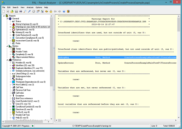Click the color palette toolbar icon
The height and width of the screenshot is (129, 182).
pyautogui.click(x=46, y=11)
